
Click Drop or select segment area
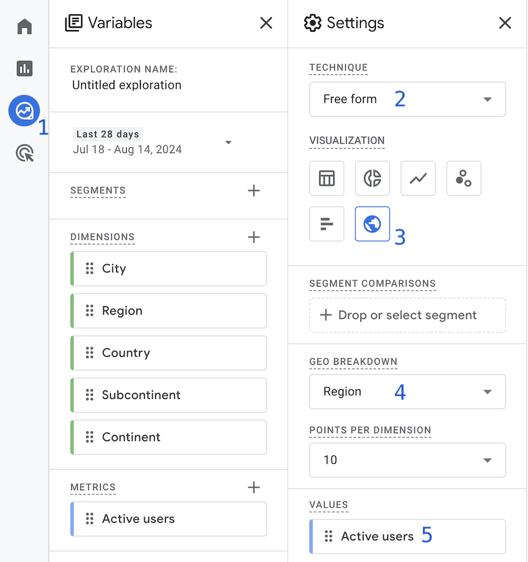click(x=407, y=315)
